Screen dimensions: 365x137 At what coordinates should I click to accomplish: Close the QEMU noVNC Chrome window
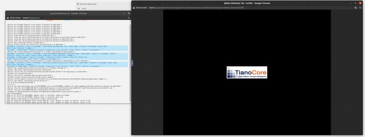[360, 3]
